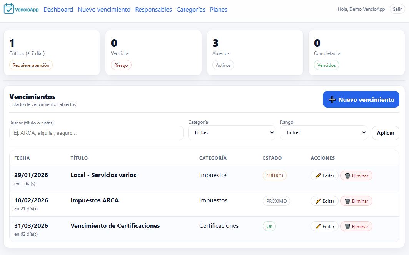Open the Dashboard navigation item
Screen dimensions: 409x255
pyautogui.click(x=58, y=9)
